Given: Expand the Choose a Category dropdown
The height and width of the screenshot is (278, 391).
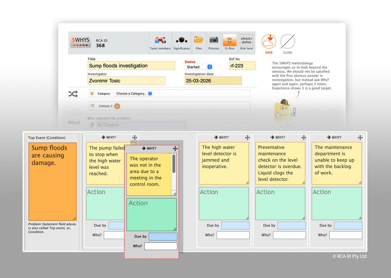Looking at the screenshot, I should pos(134,93).
